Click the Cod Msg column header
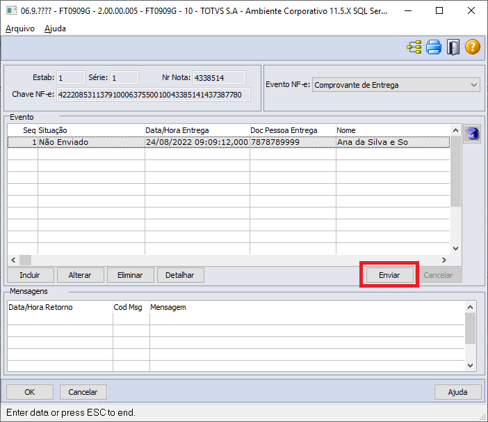The image size is (488, 422). click(x=131, y=307)
